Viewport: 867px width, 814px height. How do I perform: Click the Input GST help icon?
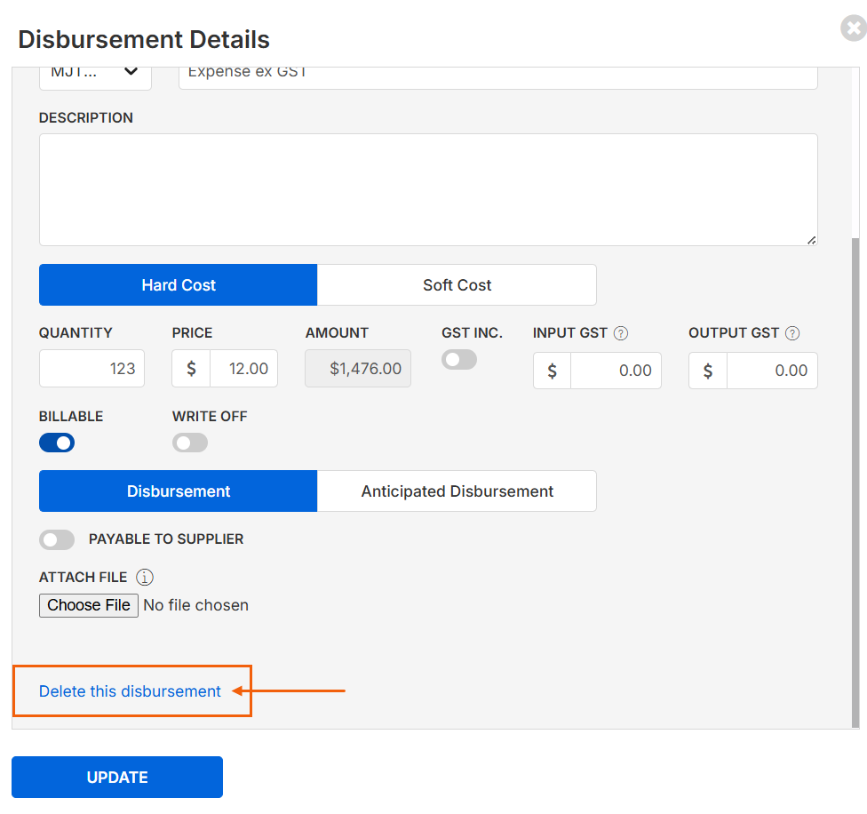[621, 333]
